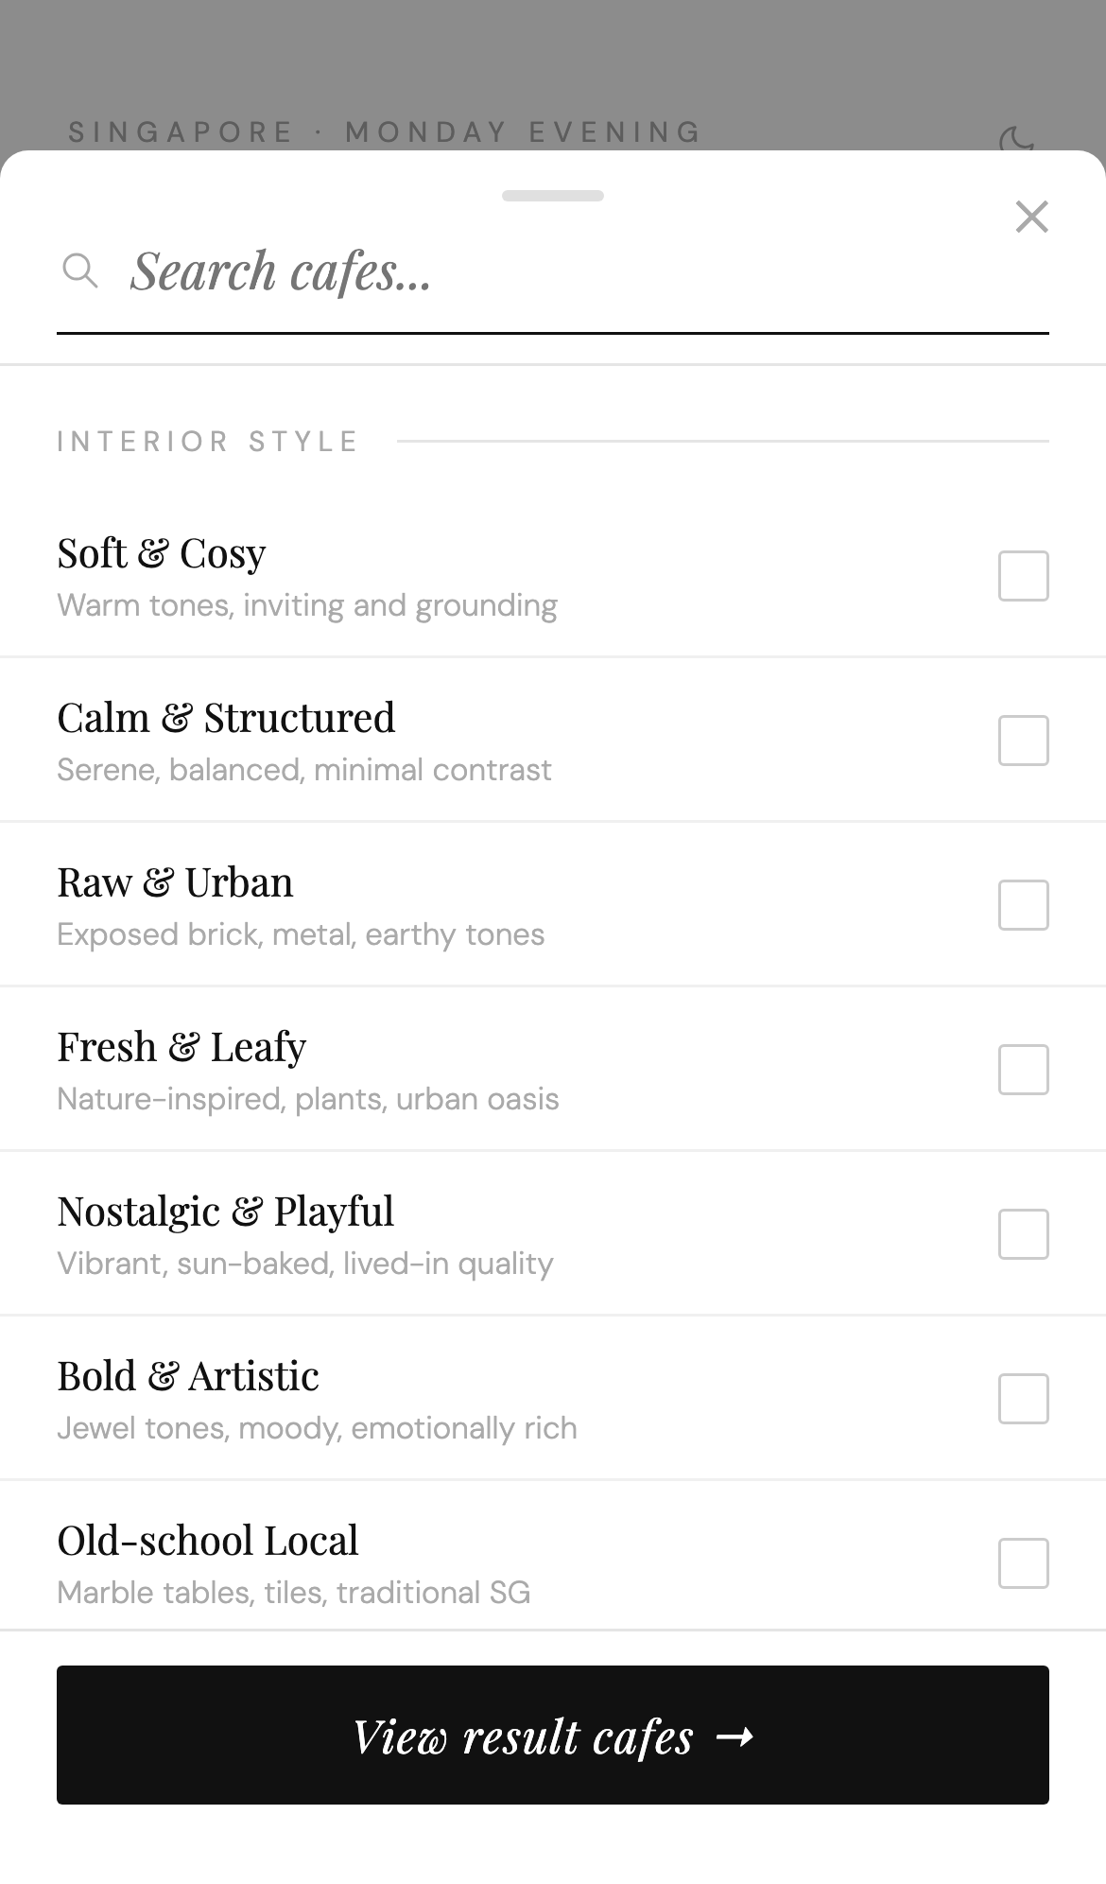Enable the Old-school Local checkbox
Image resolution: width=1106 pixels, height=1884 pixels.
[x=1023, y=1563]
